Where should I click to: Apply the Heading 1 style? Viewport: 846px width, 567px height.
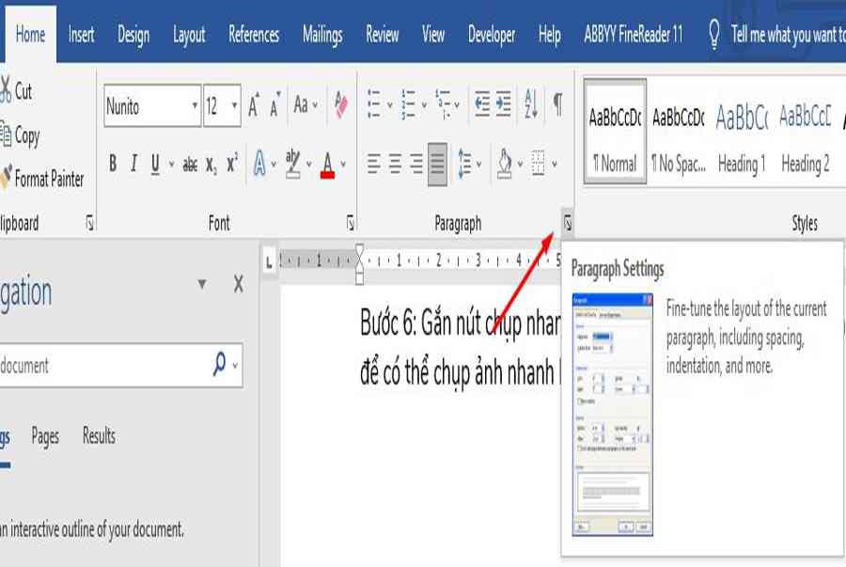coord(742,132)
